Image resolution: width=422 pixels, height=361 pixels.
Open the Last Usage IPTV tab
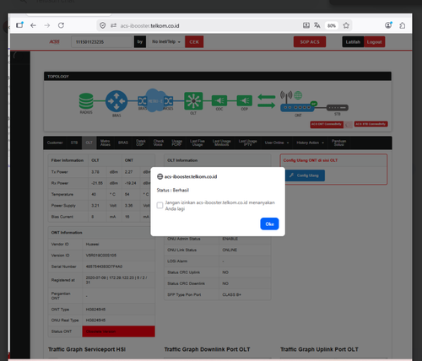tap(247, 143)
